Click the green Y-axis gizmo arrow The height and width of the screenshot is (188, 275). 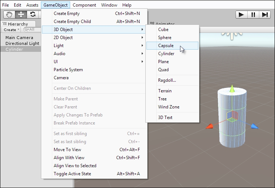click(232, 88)
